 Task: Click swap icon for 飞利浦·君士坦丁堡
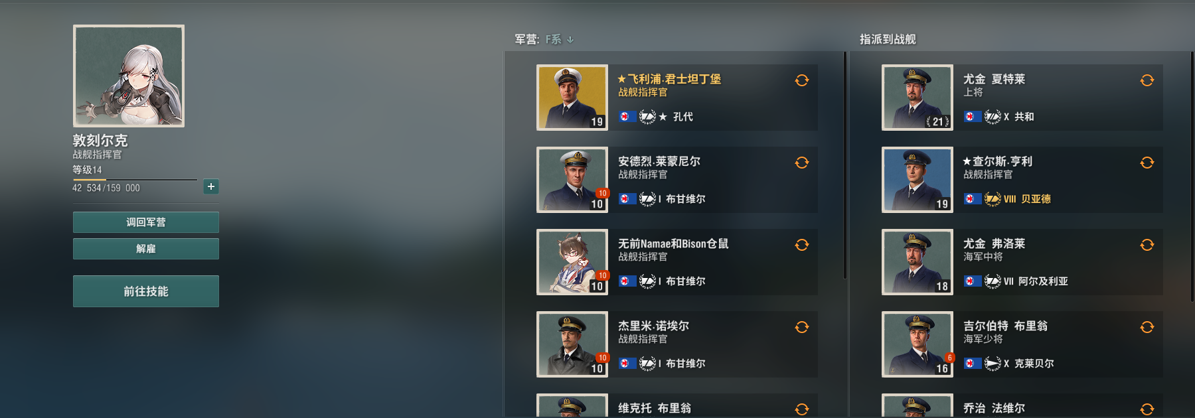tap(802, 80)
